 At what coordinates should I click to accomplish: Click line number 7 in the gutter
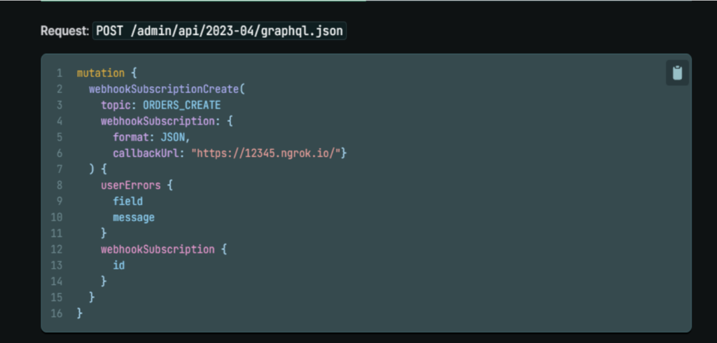point(60,169)
